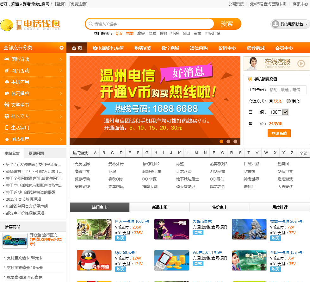Switch to the 新品上线 tab
Screen dimensions: 310x282
(x=159, y=207)
